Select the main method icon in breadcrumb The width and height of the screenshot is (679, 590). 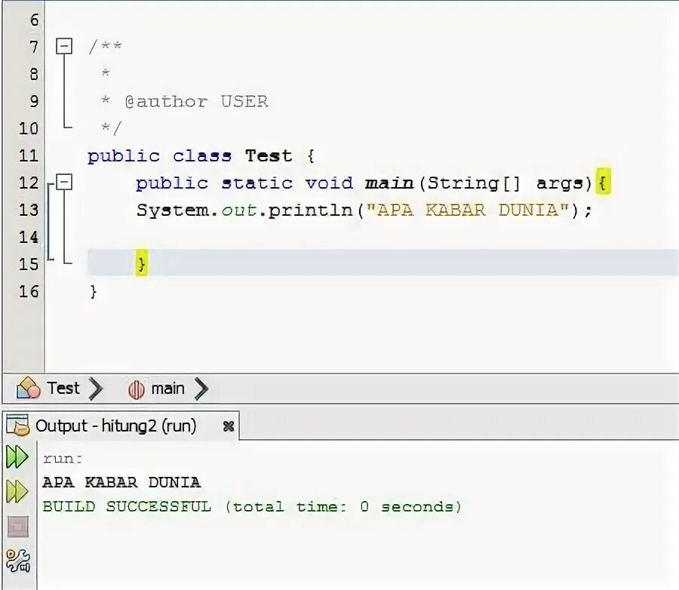[x=137, y=388]
